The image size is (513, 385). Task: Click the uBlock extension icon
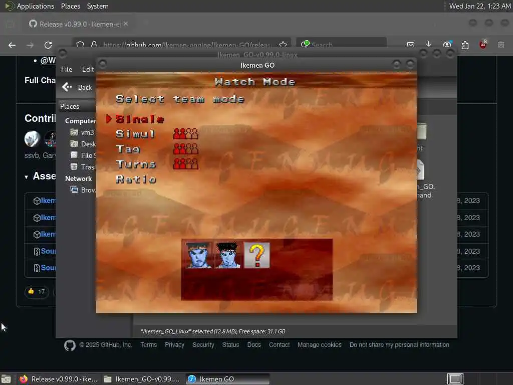[x=483, y=45]
